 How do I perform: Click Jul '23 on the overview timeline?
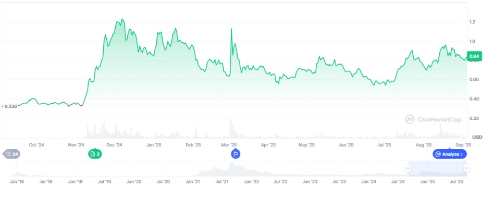(x=339, y=182)
